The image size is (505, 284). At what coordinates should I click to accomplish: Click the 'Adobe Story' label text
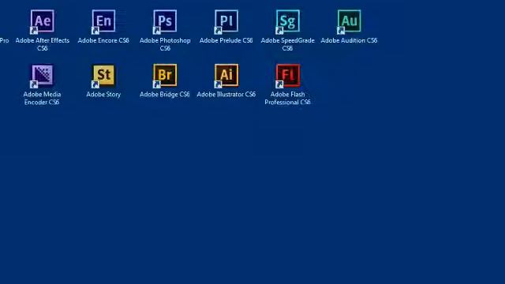pyautogui.click(x=103, y=95)
